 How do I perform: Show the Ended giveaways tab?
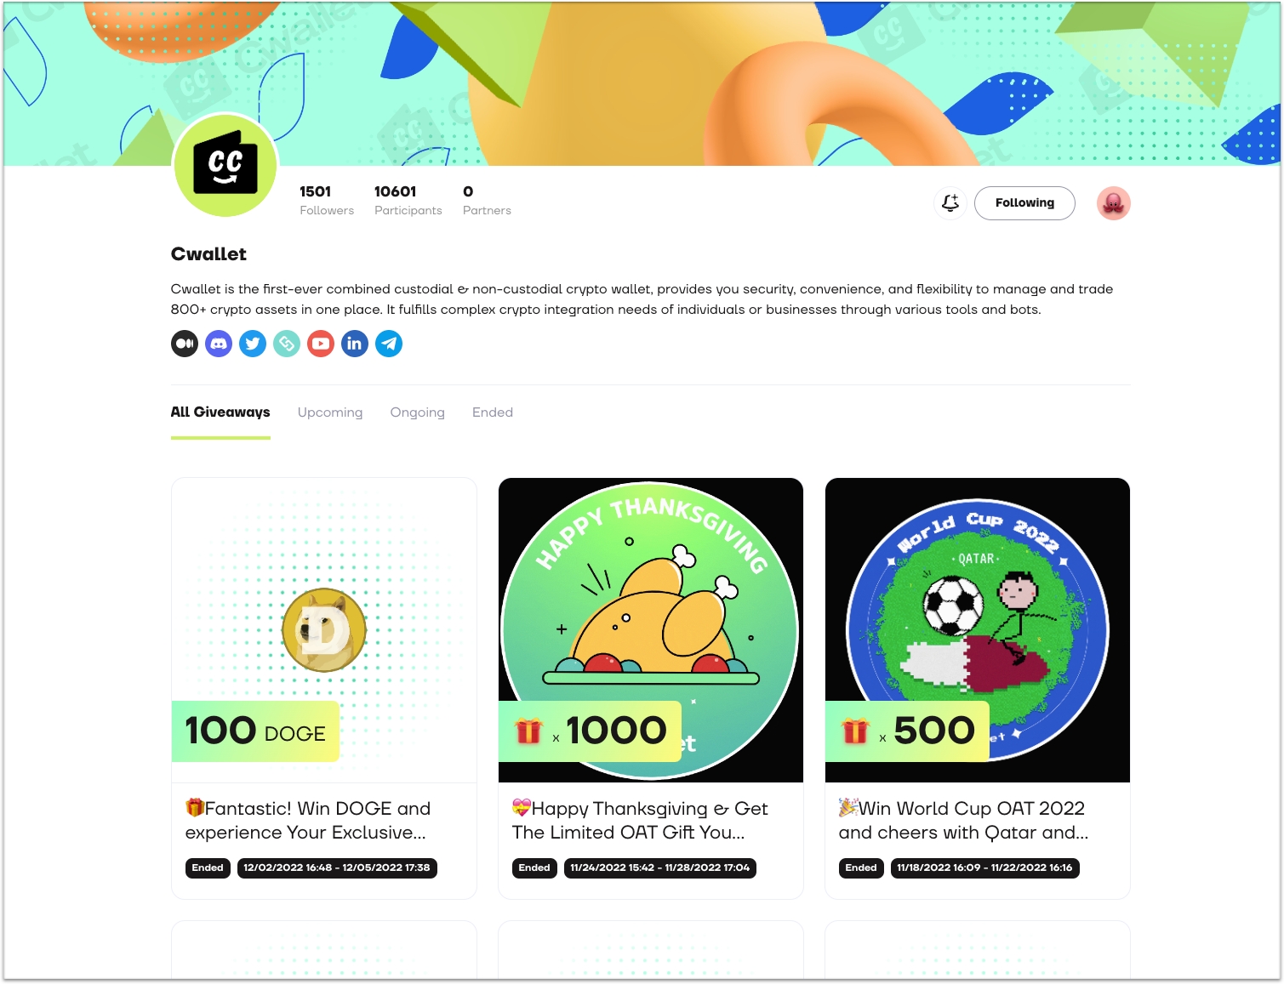[493, 412]
